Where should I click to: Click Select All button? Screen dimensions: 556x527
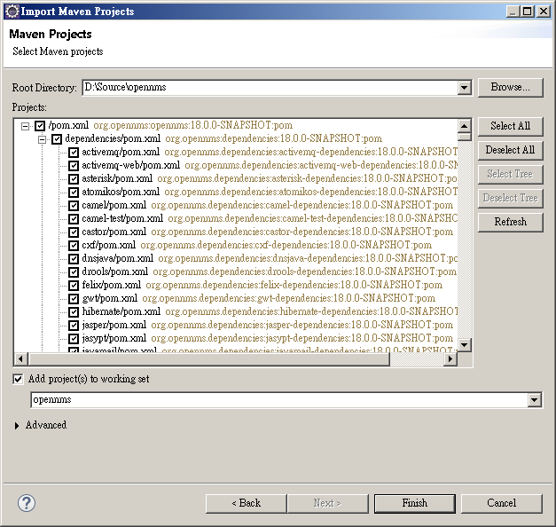point(510,126)
